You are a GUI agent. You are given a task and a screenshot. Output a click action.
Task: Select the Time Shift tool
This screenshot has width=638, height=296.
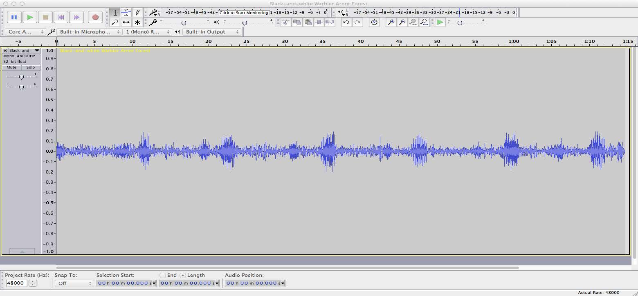coord(126,22)
